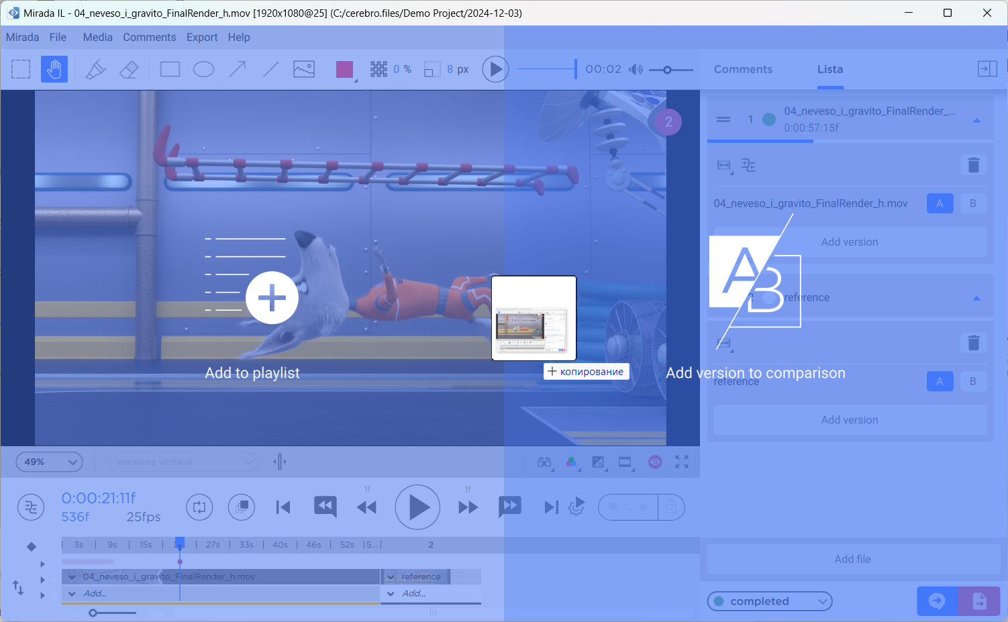The image size is (1008, 622).
Task: Collapse the reference list item
Action: coord(977,298)
